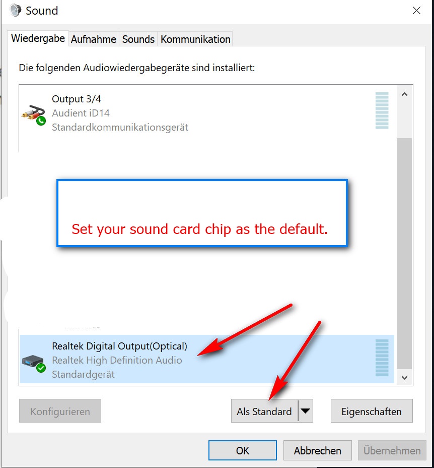Switch to the Wiedergabe tab
434x468 pixels.
pos(38,38)
